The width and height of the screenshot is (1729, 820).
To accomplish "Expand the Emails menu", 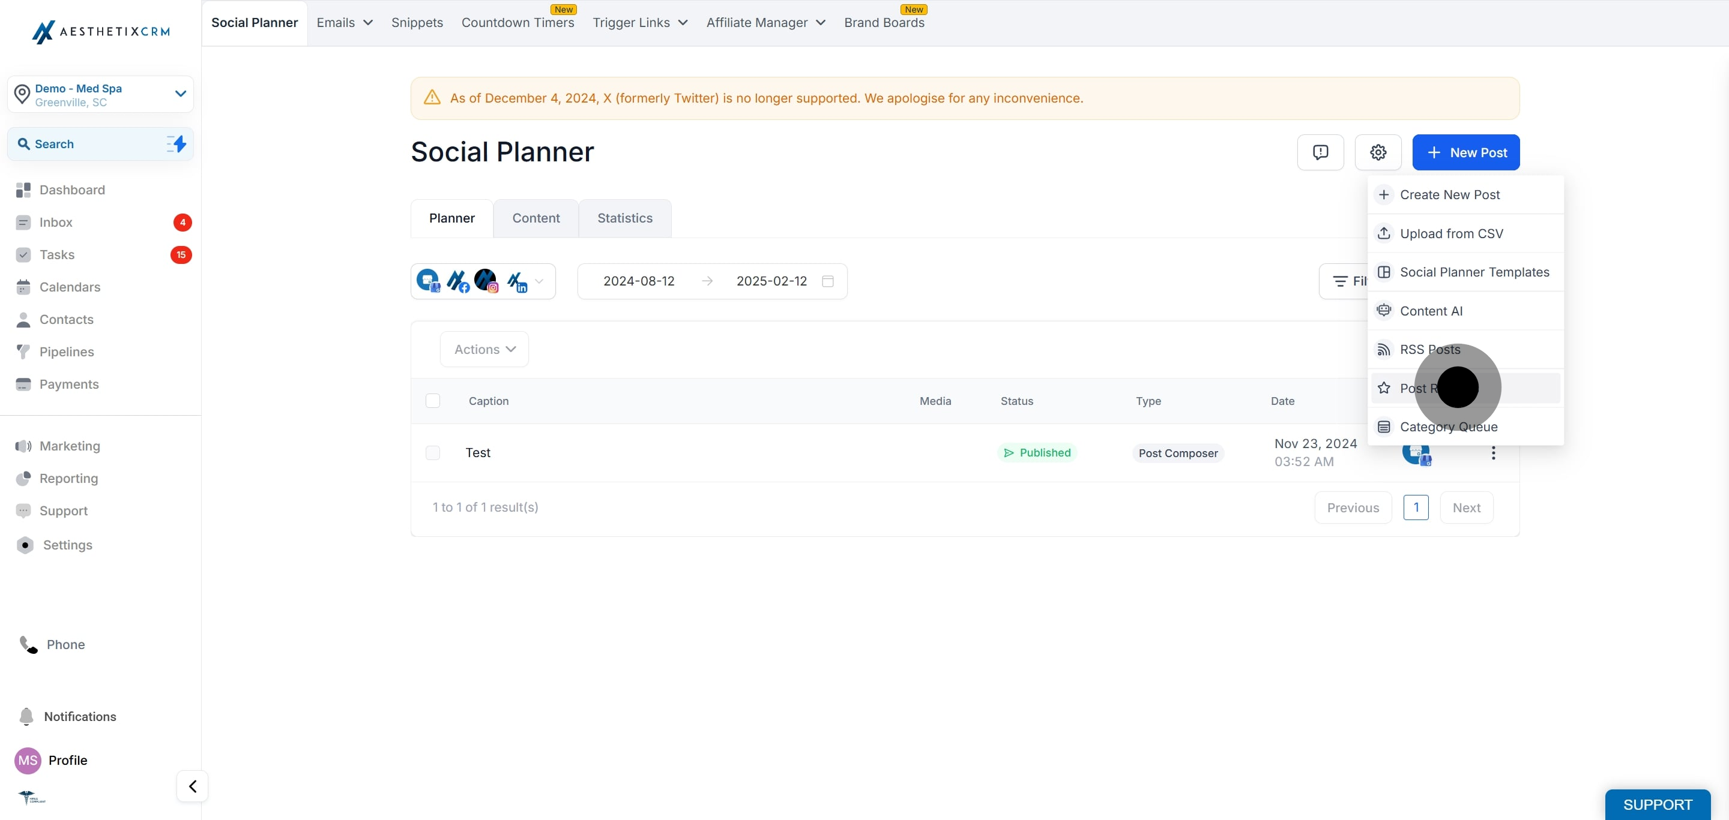I will pyautogui.click(x=345, y=23).
